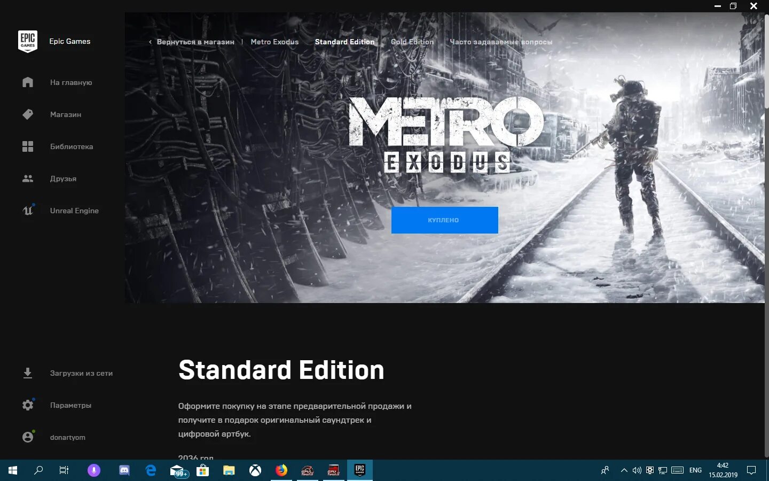Go to На главную menu label

pos(71,82)
